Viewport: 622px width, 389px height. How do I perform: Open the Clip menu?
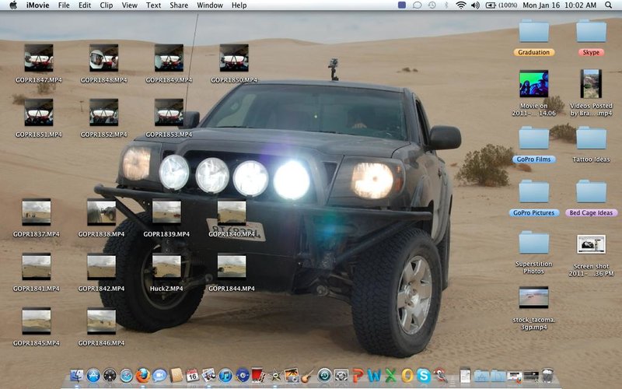[x=107, y=5]
